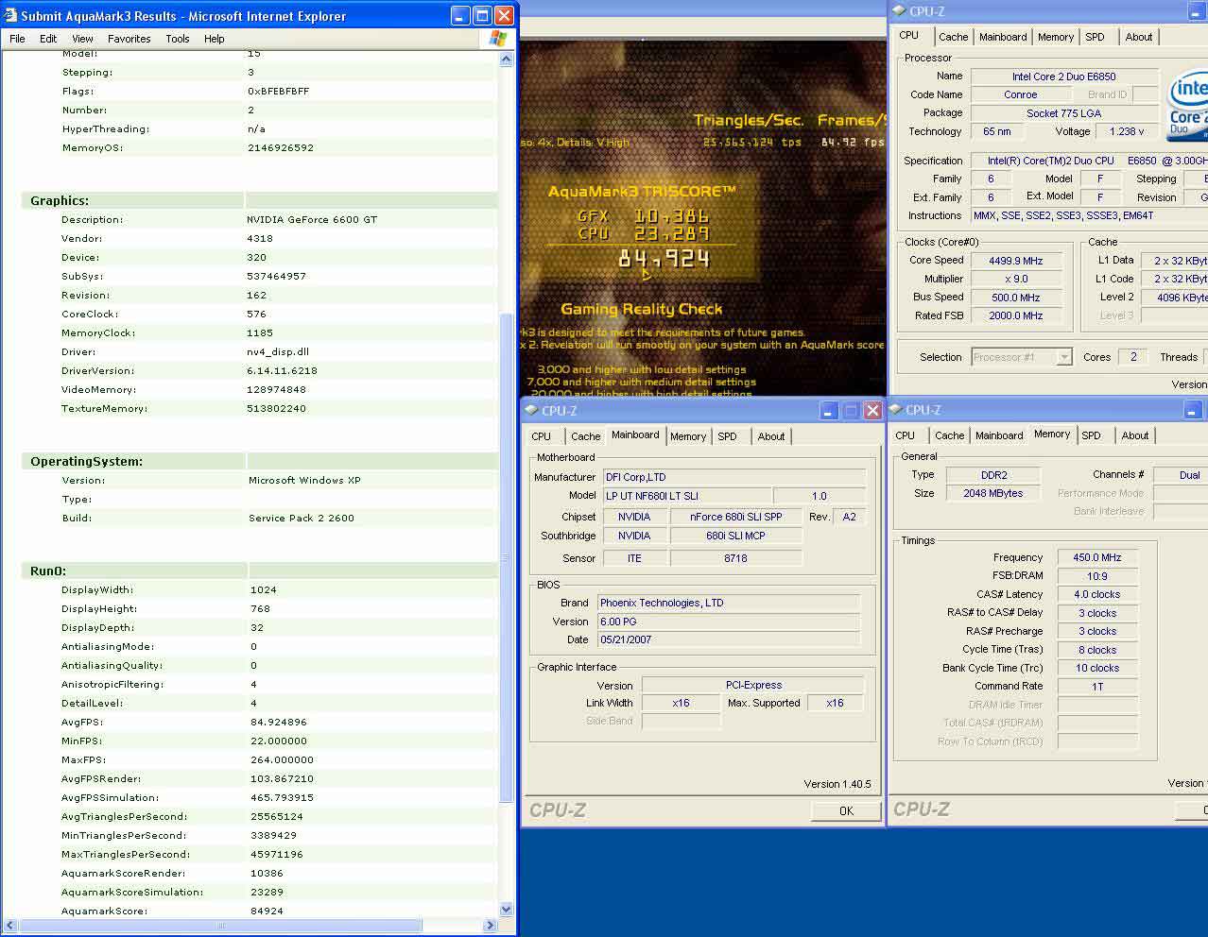
Task: Click the Internet Explorer page icon in title bar
Action: [x=10, y=16]
